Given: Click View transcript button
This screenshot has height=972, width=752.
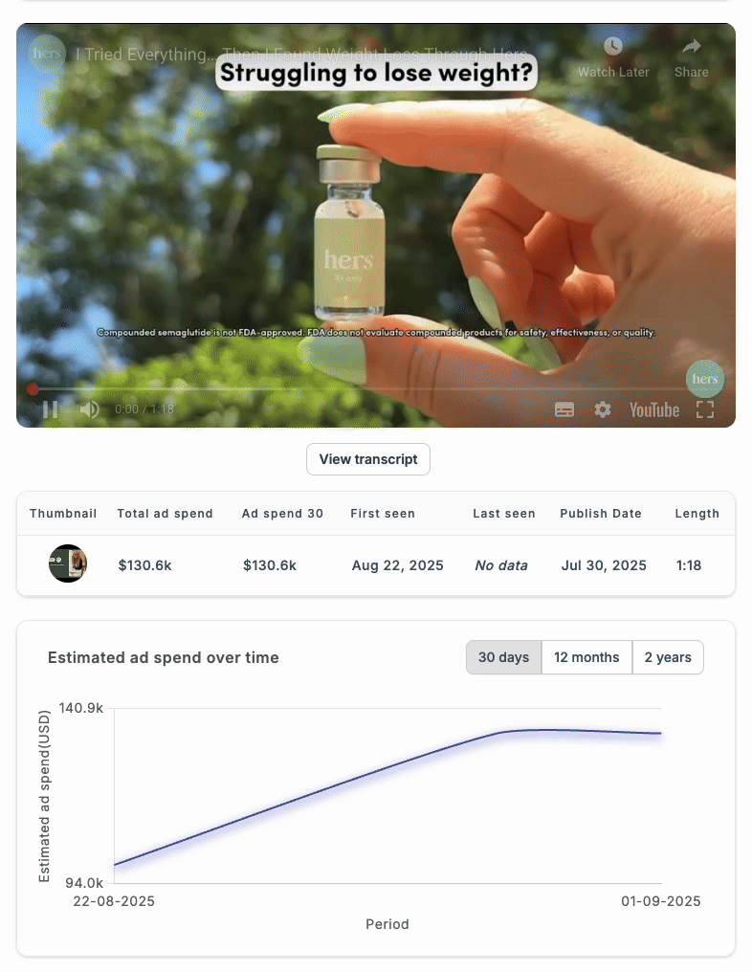Looking at the screenshot, I should click(x=368, y=459).
